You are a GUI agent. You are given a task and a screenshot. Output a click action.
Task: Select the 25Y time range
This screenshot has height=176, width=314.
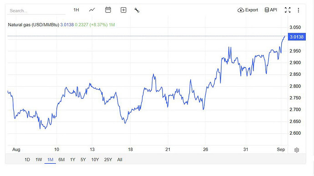(x=108, y=160)
